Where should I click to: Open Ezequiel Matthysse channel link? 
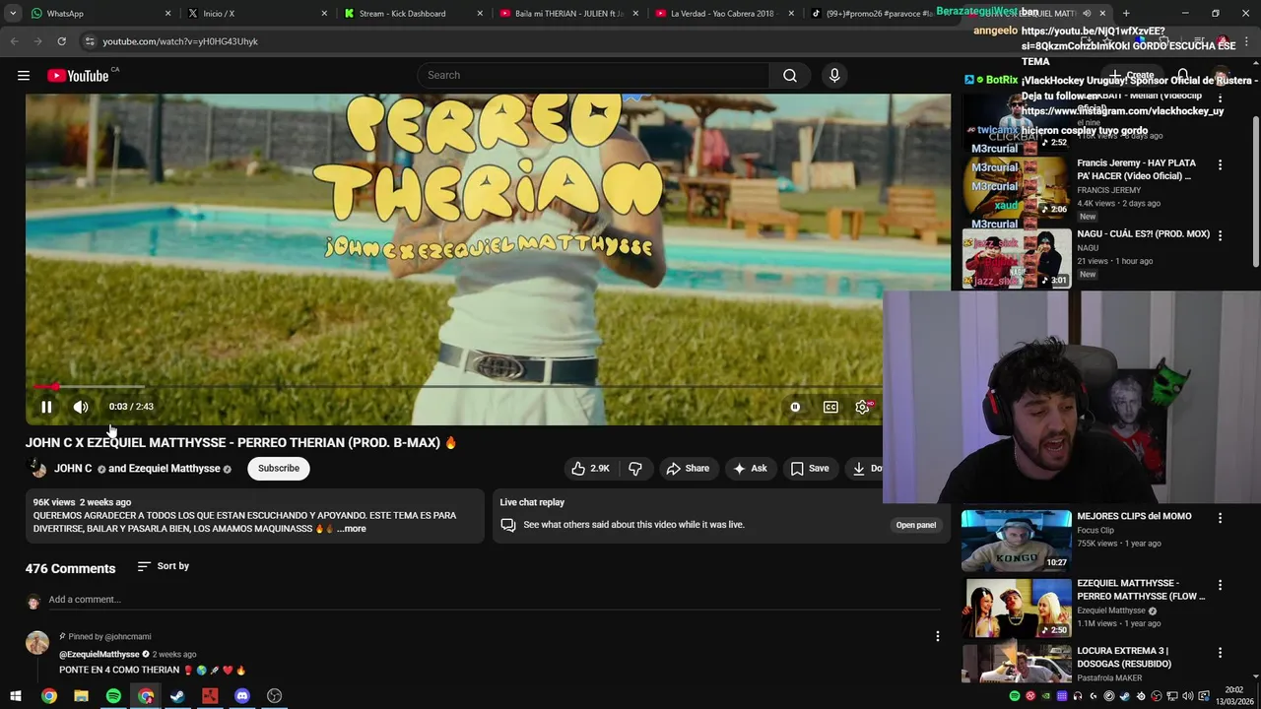[x=174, y=469]
